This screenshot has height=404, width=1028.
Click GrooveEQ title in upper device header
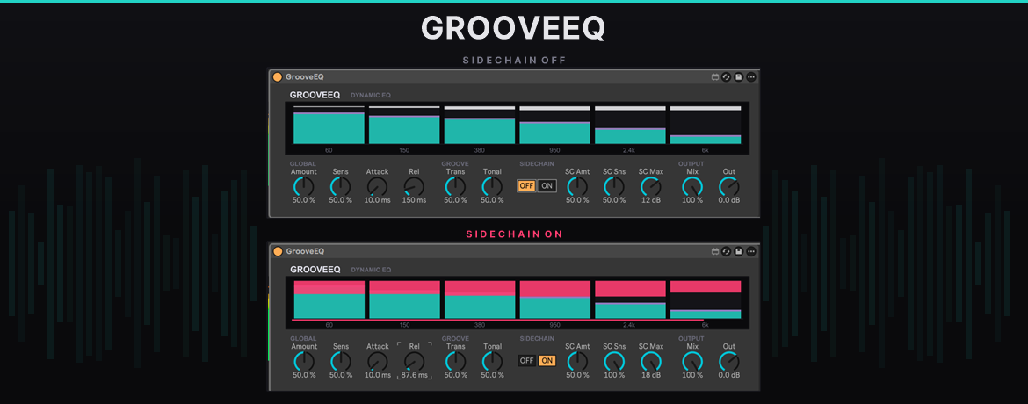(x=305, y=77)
